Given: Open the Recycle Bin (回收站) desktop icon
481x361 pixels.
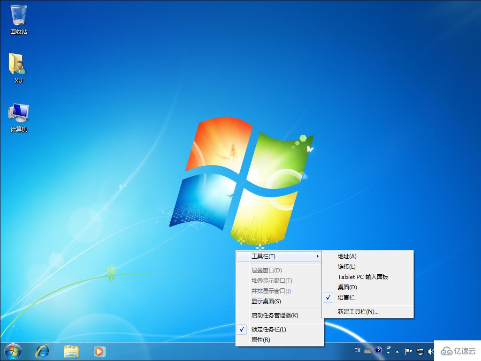Looking at the screenshot, I should [x=19, y=20].
